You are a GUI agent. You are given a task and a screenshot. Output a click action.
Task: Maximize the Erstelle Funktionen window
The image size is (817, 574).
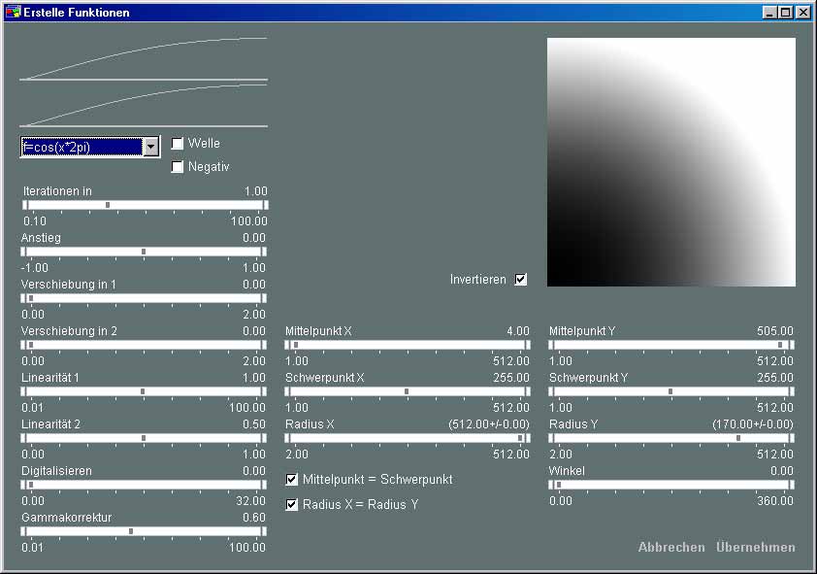[786, 12]
